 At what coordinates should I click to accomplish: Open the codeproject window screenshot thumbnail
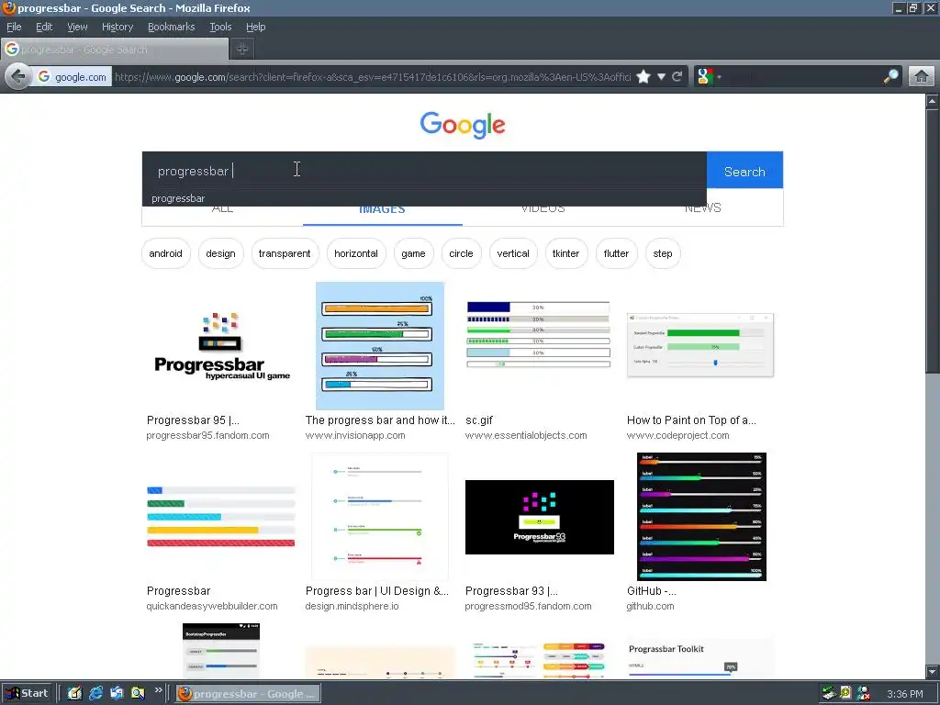(x=700, y=345)
